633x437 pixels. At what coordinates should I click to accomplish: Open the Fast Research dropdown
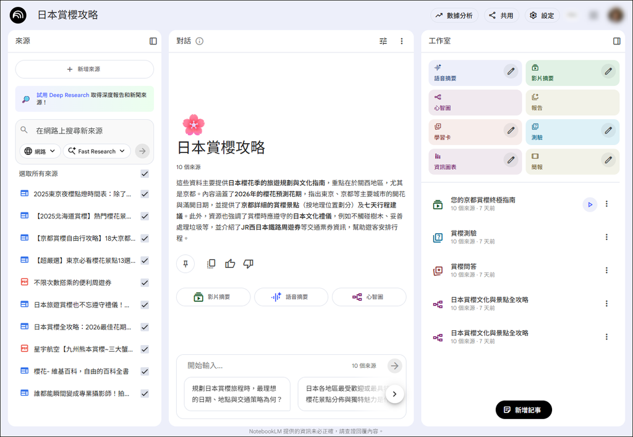tap(96, 151)
